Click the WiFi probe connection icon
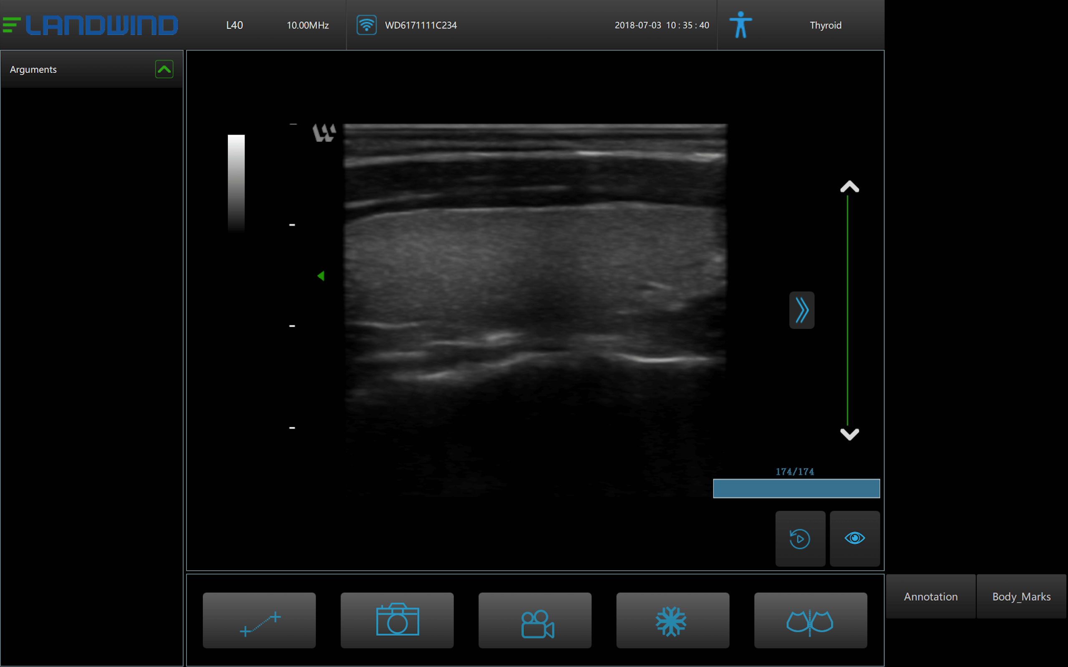Screen dimensions: 1068x667 [x=366, y=25]
